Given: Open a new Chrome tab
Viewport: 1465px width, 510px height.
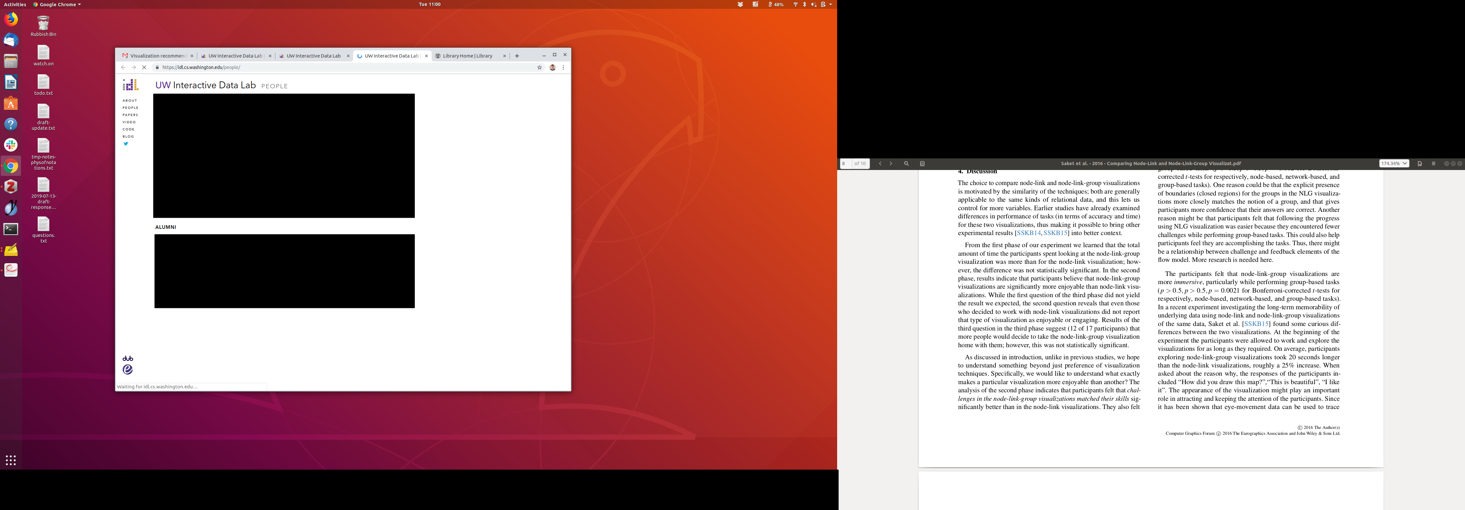Looking at the screenshot, I should pos(516,56).
